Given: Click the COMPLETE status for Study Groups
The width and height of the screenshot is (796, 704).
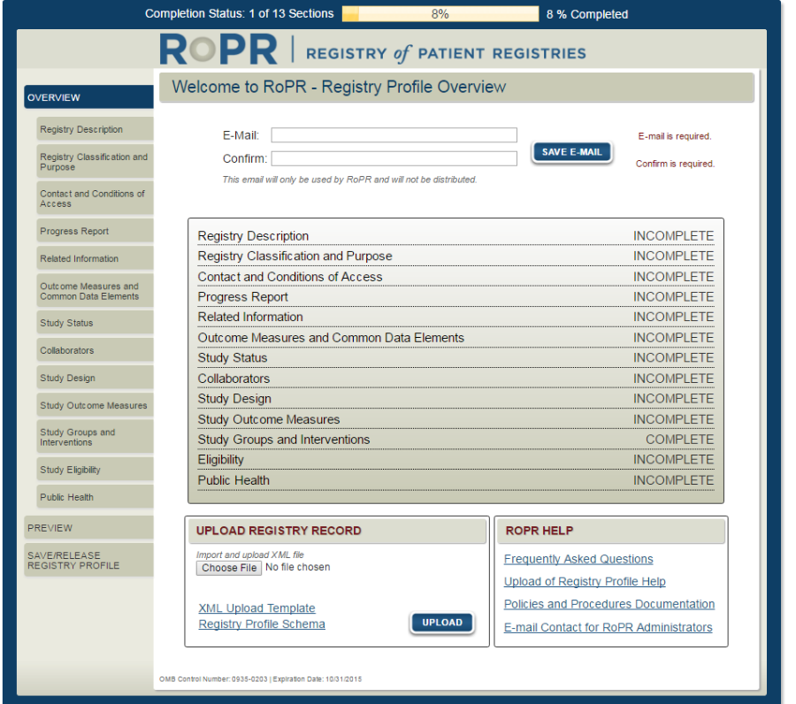Looking at the screenshot, I should [x=679, y=440].
